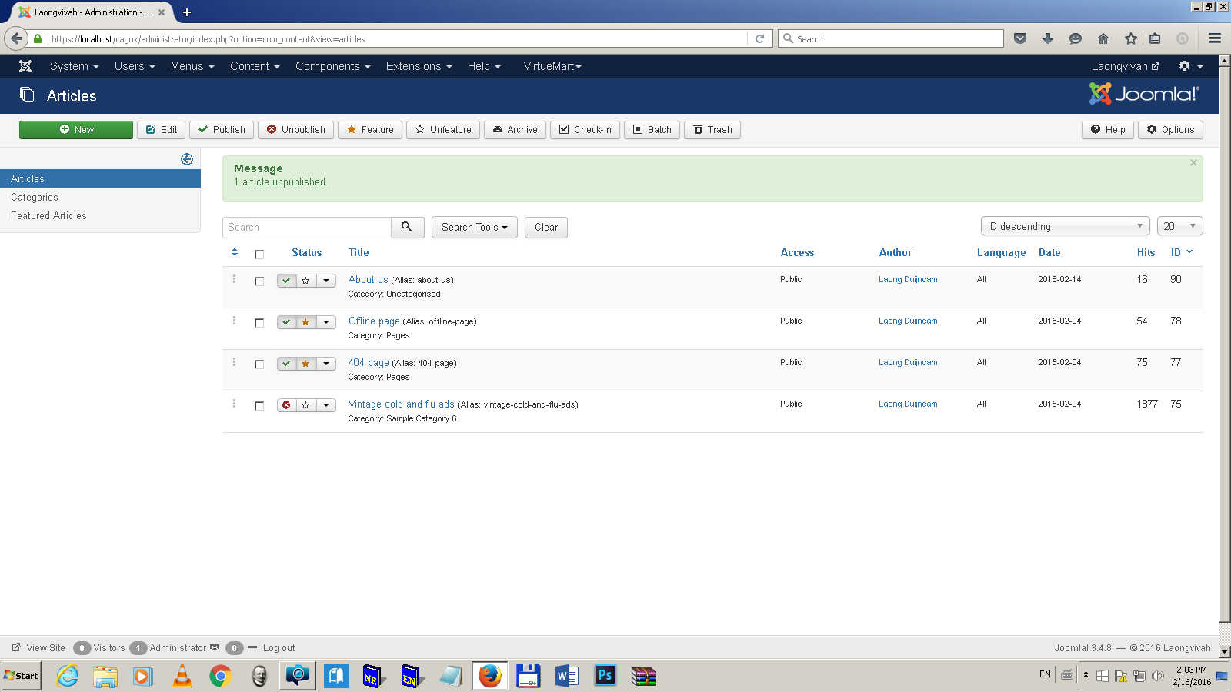Open the ID descending sort dropdown
The width and height of the screenshot is (1231, 692).
click(x=1065, y=226)
